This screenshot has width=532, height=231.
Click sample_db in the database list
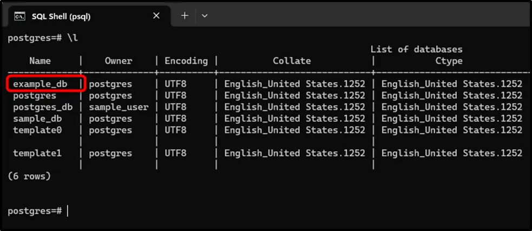pos(37,118)
